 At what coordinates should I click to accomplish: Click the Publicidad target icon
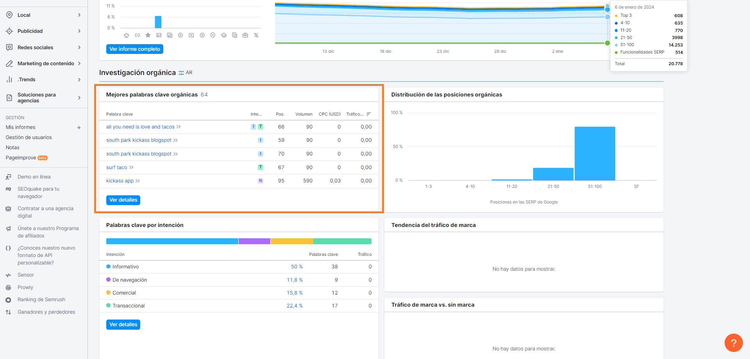[9, 31]
